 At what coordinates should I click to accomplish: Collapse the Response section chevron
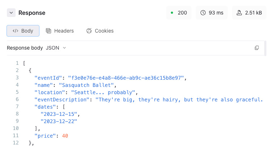click(11, 13)
